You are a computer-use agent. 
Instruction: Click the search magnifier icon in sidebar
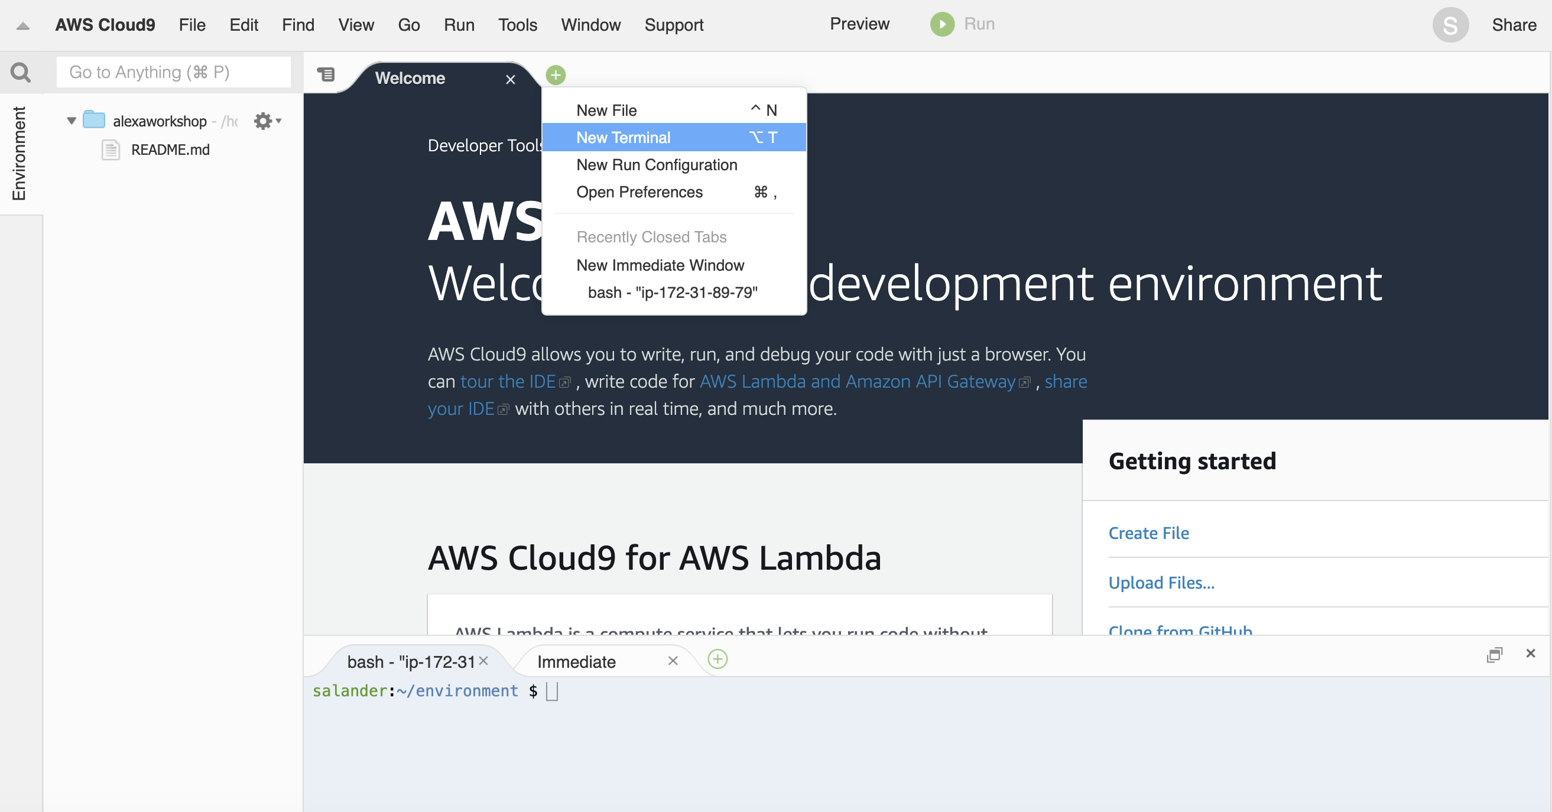pyautogui.click(x=21, y=72)
